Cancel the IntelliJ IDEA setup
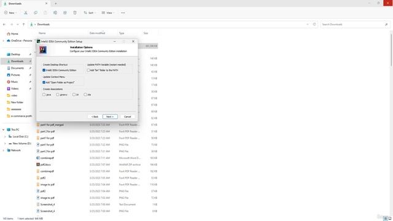The width and height of the screenshot is (393, 221). (x=127, y=117)
